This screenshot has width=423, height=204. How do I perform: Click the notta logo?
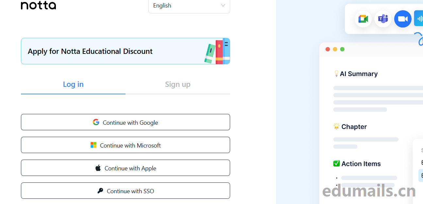tap(38, 5)
